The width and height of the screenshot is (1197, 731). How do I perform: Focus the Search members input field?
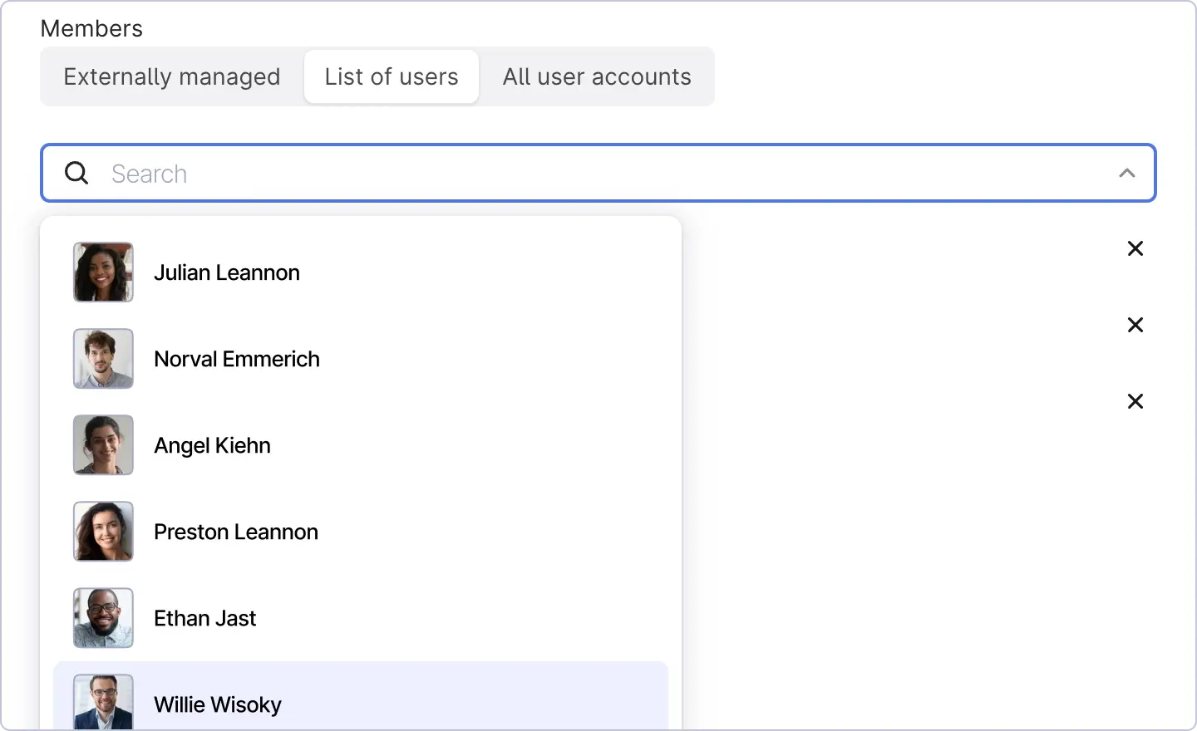click(598, 173)
